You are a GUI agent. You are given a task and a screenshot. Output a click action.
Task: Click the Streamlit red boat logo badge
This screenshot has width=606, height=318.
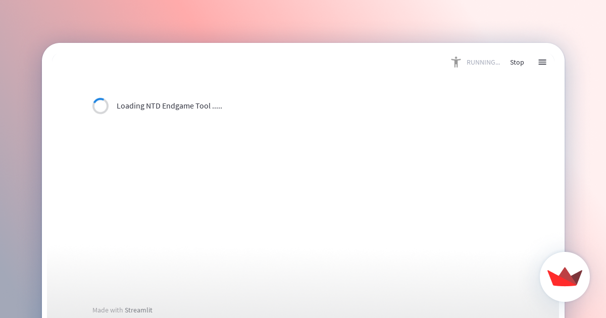tap(565, 277)
